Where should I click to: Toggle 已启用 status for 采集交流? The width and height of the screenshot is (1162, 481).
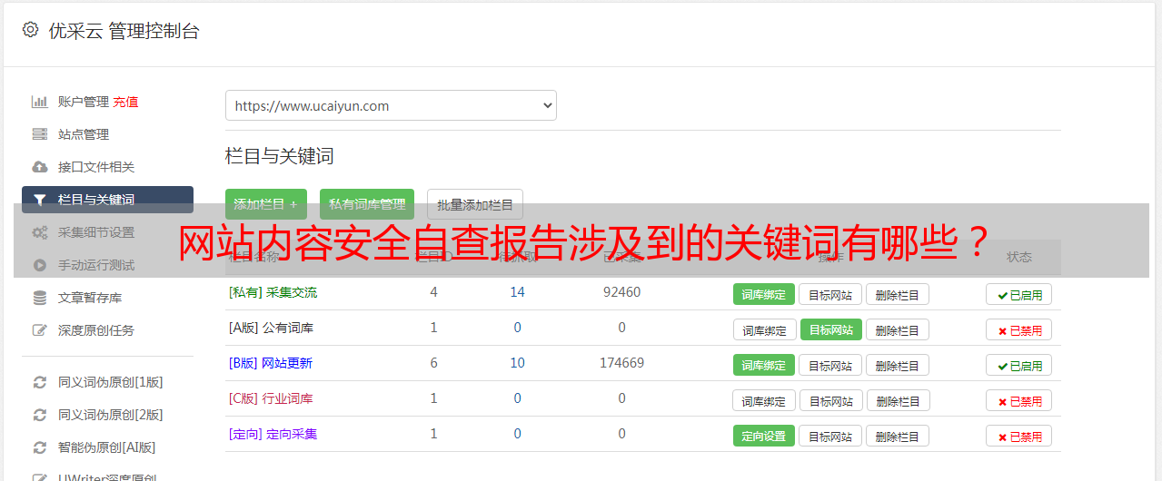1018,294
